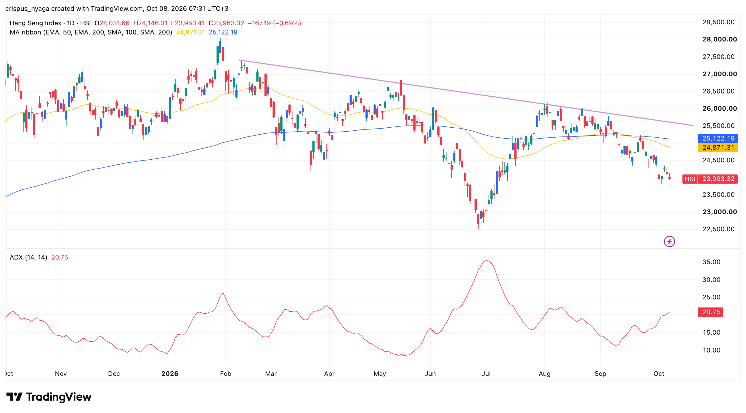
Task: Click the crispus_nyaga attribution text
Action: point(117,8)
